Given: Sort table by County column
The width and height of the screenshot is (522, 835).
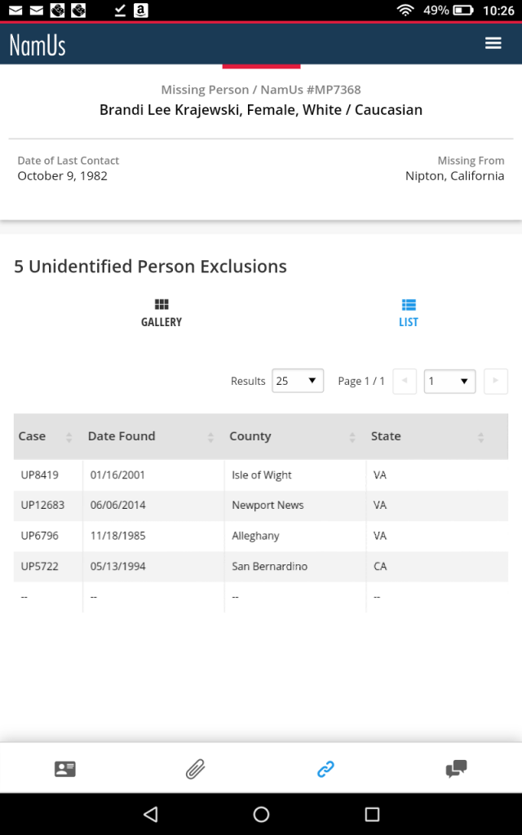Looking at the screenshot, I should tap(292, 436).
